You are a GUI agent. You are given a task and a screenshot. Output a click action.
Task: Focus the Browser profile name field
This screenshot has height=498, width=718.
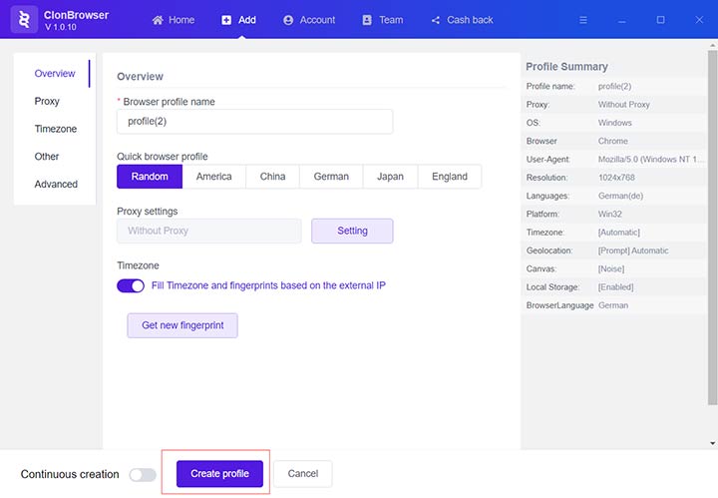coord(254,122)
